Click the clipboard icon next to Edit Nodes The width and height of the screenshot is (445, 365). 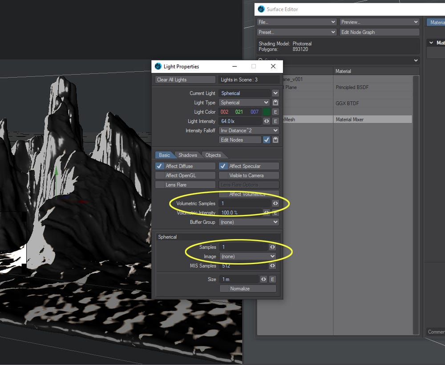tap(275, 140)
